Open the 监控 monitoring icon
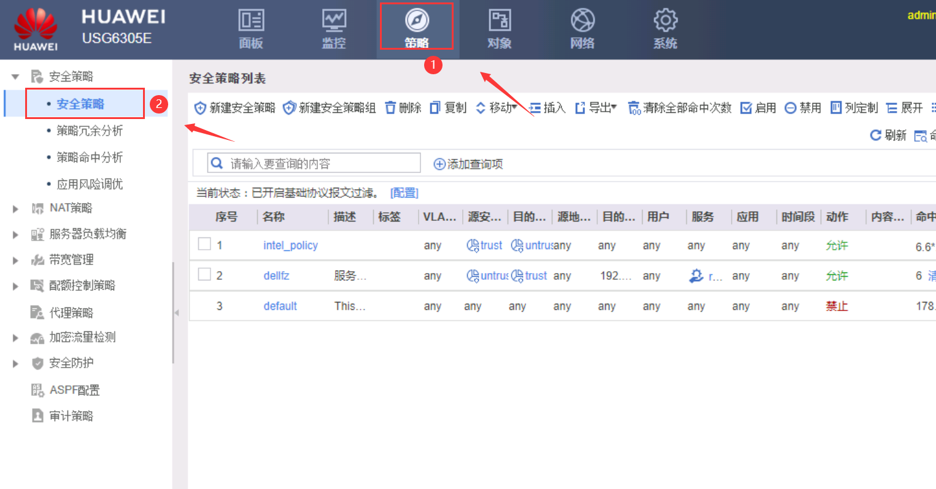This screenshot has width=936, height=489. click(334, 21)
